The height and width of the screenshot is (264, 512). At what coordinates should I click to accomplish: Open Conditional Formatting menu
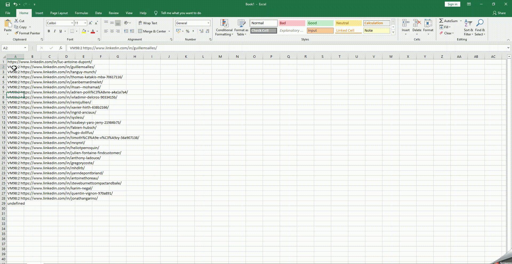coord(224,27)
